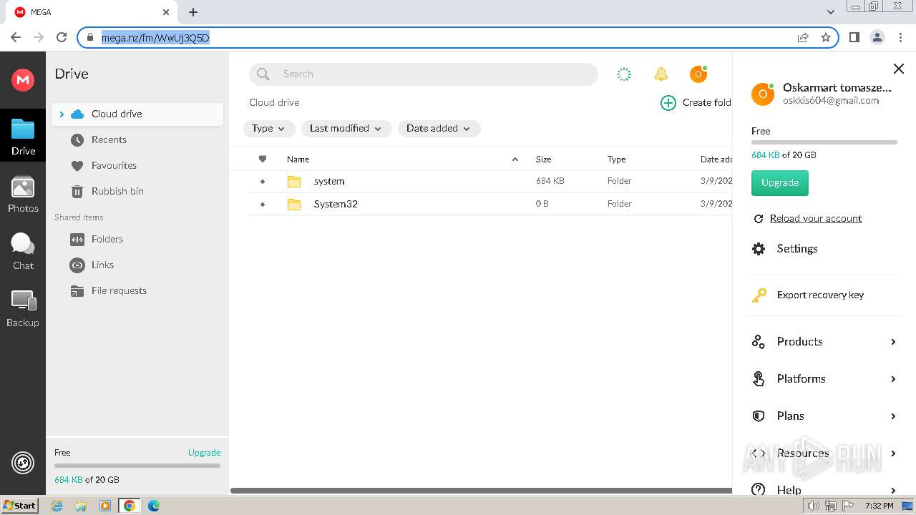Open the Type filter dropdown
This screenshot has width=916, height=515.
click(x=269, y=128)
